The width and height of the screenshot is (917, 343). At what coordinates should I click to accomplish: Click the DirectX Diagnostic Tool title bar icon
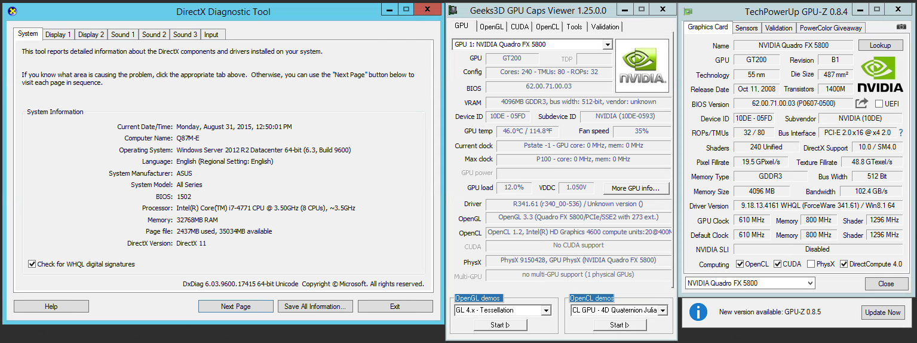coord(11,11)
